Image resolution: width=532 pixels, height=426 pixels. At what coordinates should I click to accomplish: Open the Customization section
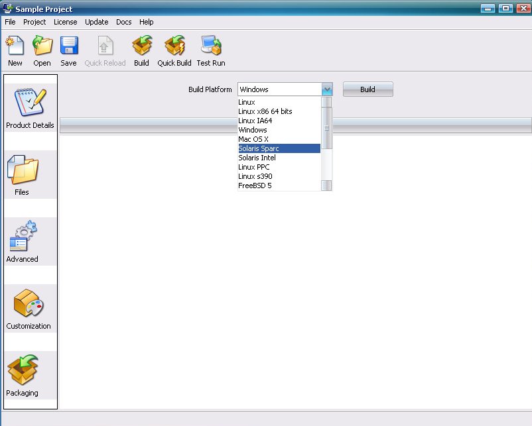31,308
